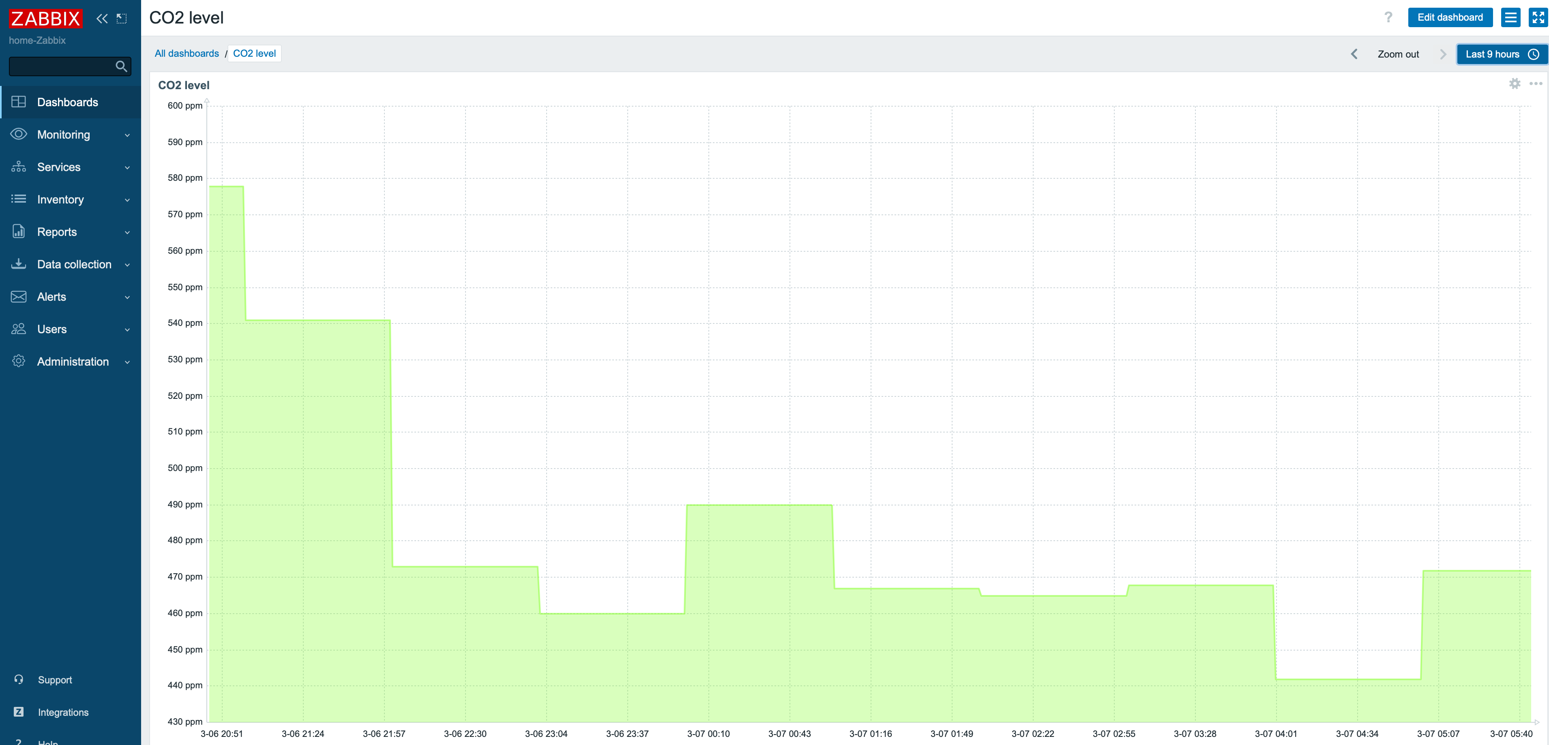
Task: Click the Integrations icon in the sidebar
Action: 19,711
